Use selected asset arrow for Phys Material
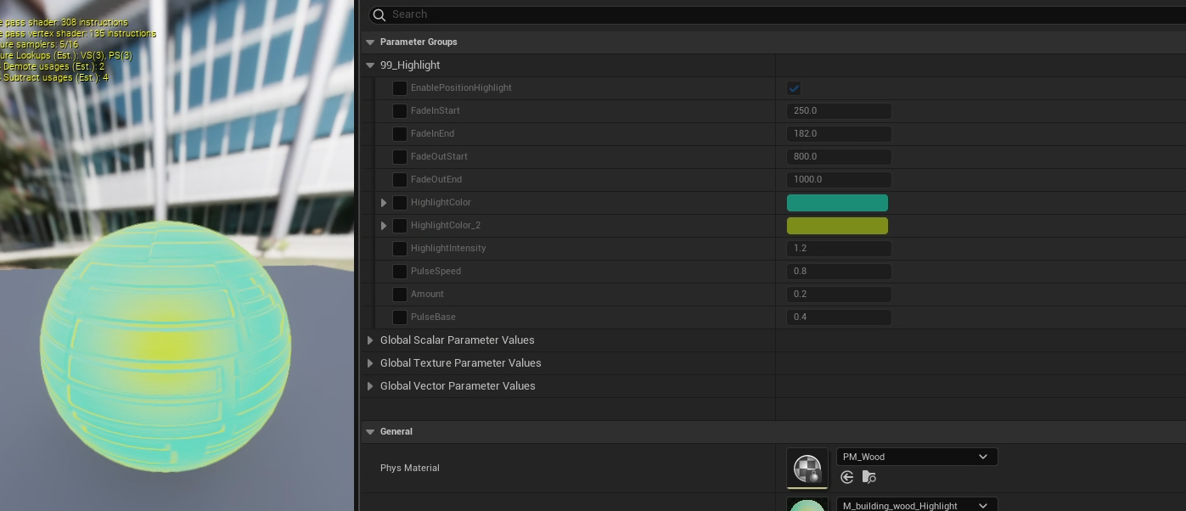 pos(846,478)
